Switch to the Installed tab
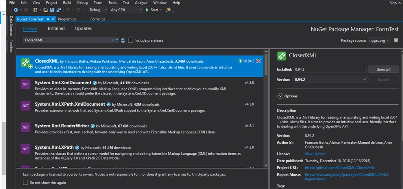The width and height of the screenshot is (403, 189). click(56, 28)
